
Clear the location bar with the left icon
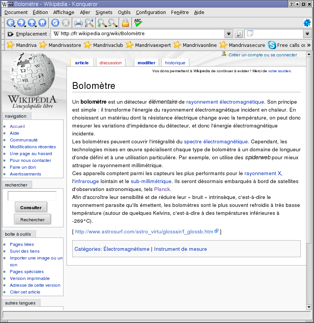10,34
